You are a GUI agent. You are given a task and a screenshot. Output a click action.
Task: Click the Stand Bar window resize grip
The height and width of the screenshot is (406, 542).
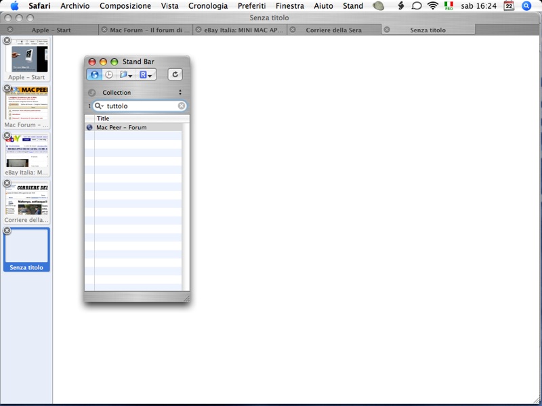[187, 298]
